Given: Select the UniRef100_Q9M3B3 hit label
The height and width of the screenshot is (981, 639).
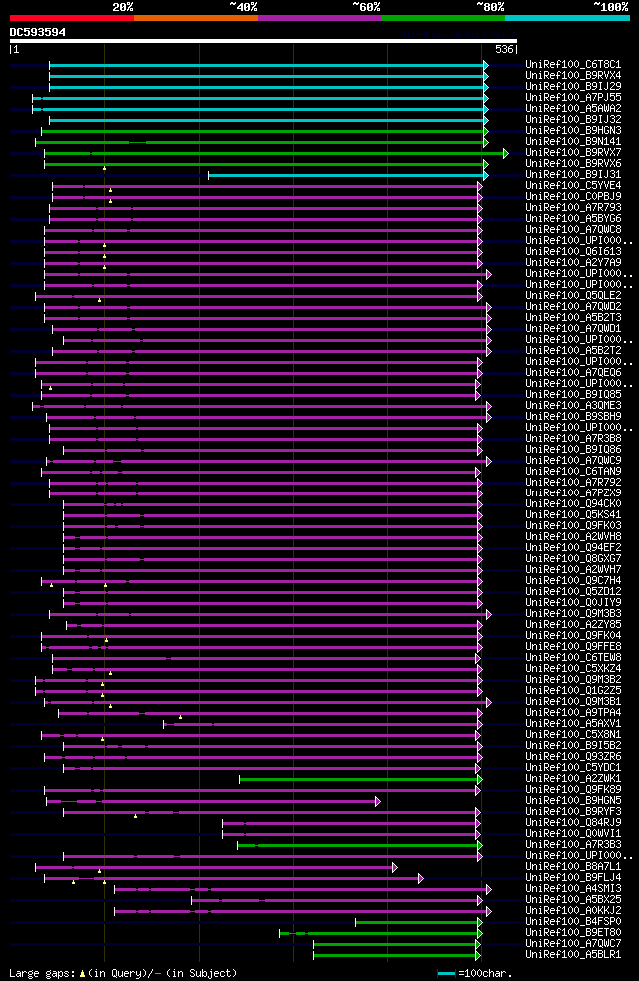Looking at the screenshot, I should 573,614.
